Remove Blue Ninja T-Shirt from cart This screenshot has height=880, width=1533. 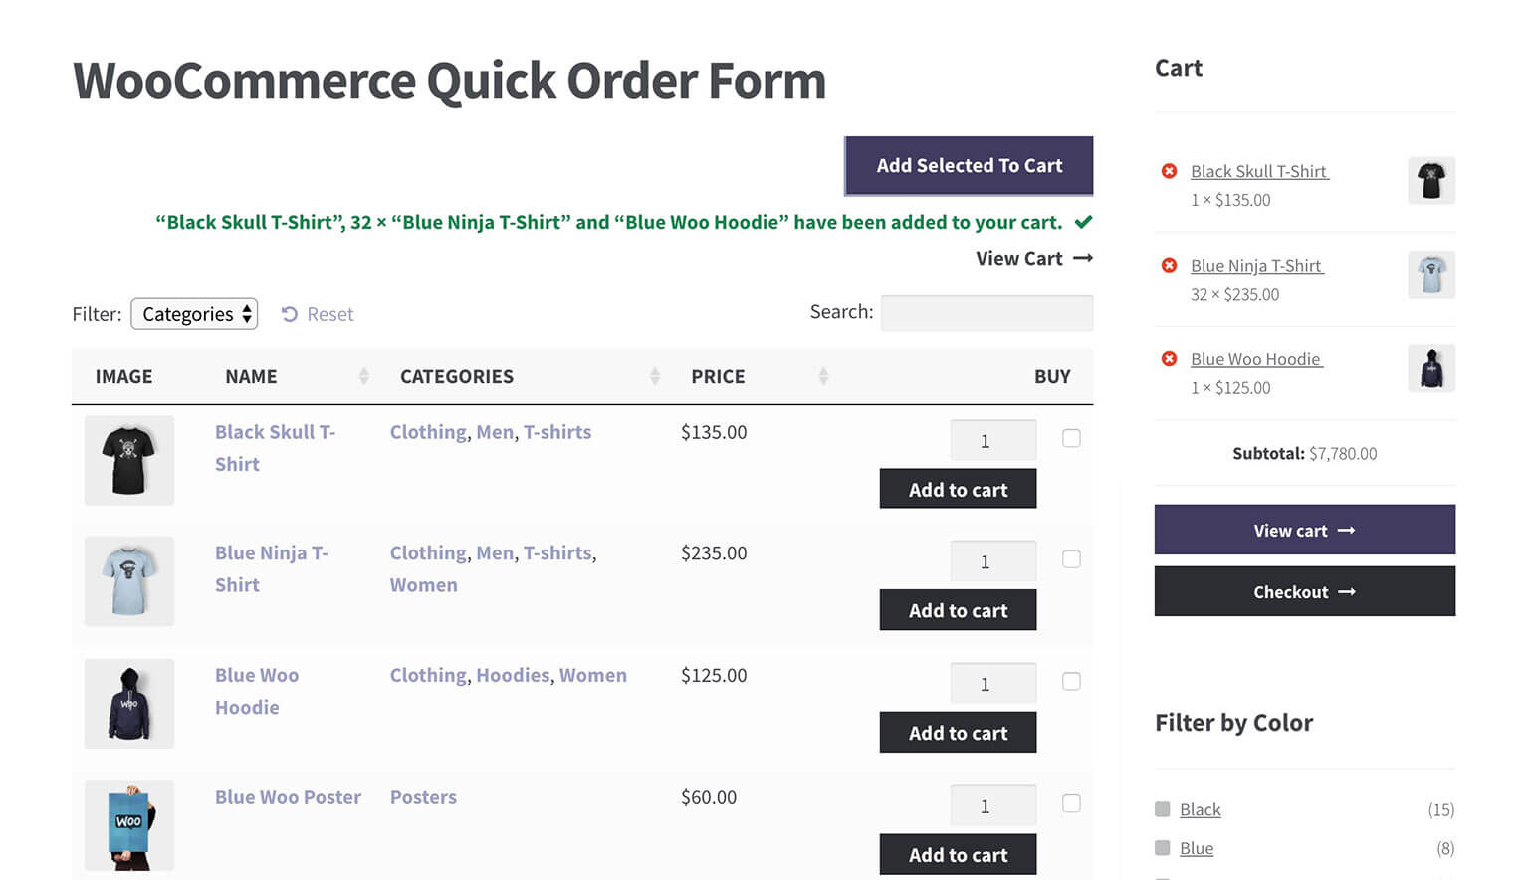pyautogui.click(x=1170, y=265)
